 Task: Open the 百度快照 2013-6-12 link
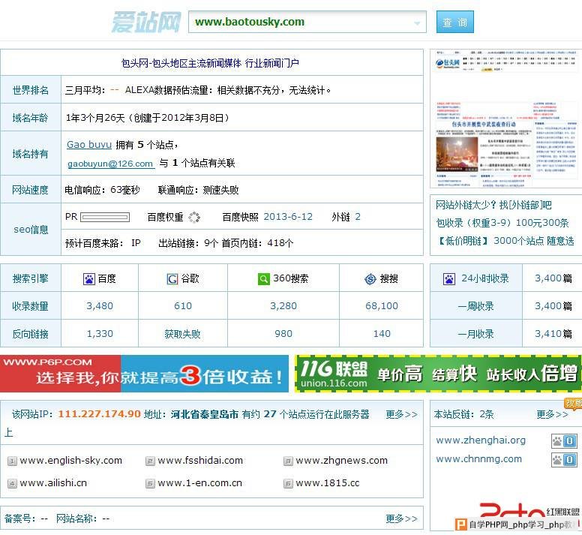tap(288, 216)
